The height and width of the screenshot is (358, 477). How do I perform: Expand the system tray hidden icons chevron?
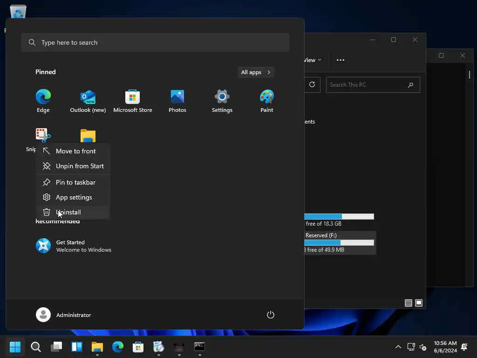pyautogui.click(x=398, y=347)
